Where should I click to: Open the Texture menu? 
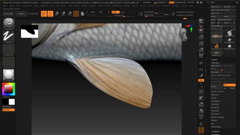(x=150, y=6)
